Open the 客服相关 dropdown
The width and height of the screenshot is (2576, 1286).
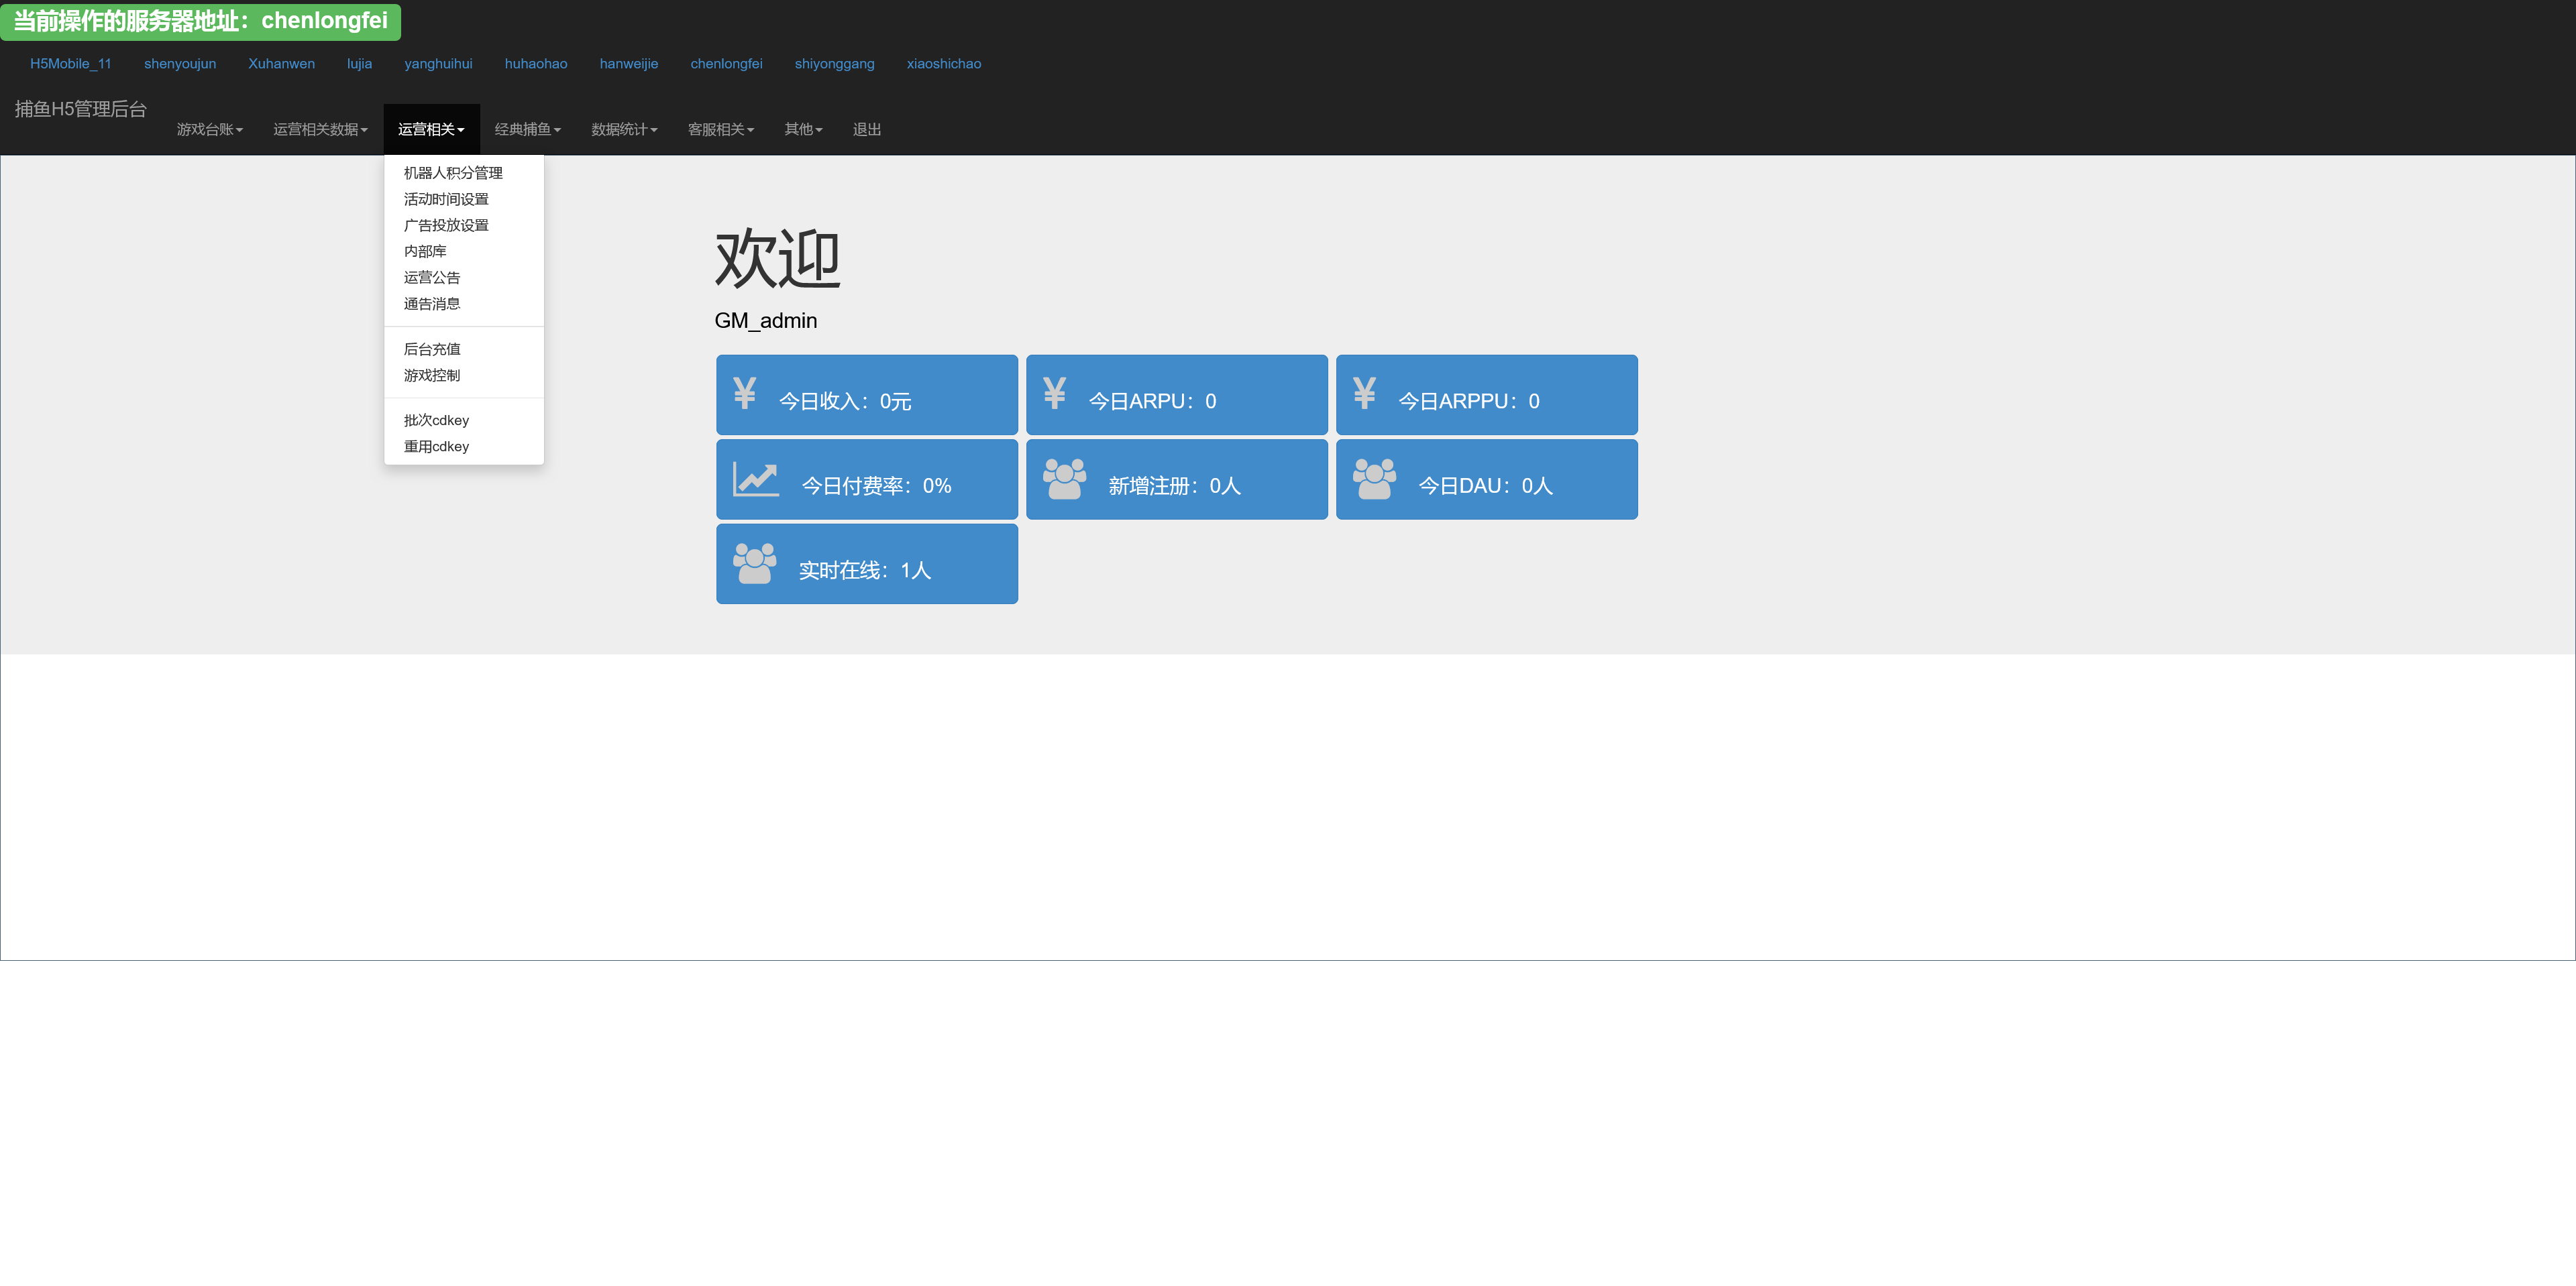click(x=720, y=130)
